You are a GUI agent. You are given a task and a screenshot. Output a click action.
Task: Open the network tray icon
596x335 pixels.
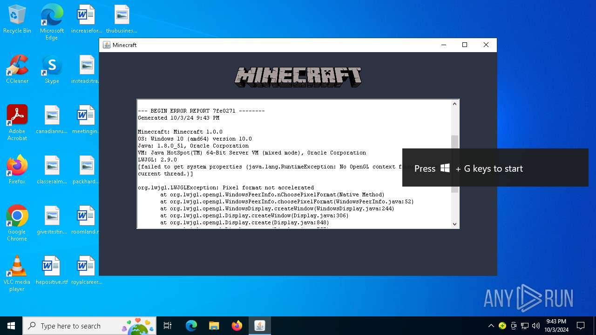click(525, 326)
